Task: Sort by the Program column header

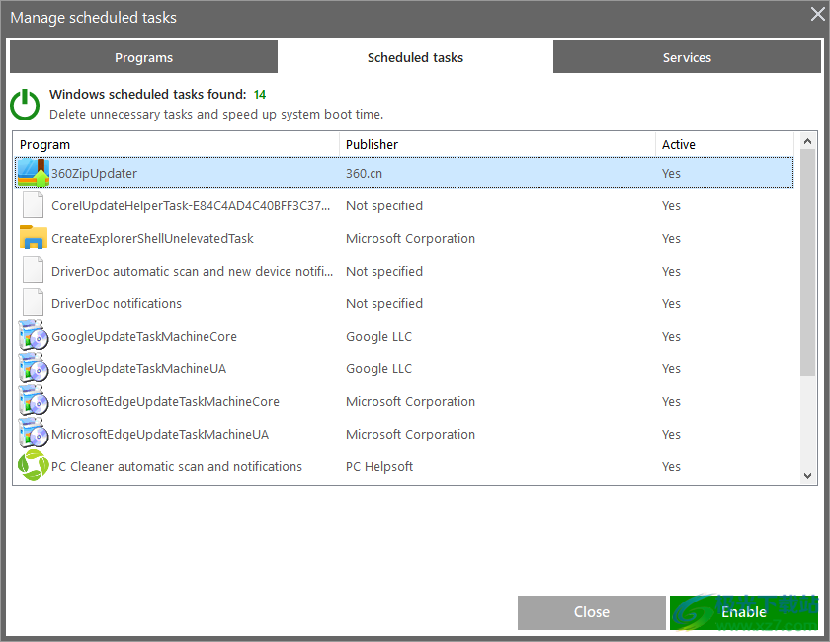Action: click(176, 144)
